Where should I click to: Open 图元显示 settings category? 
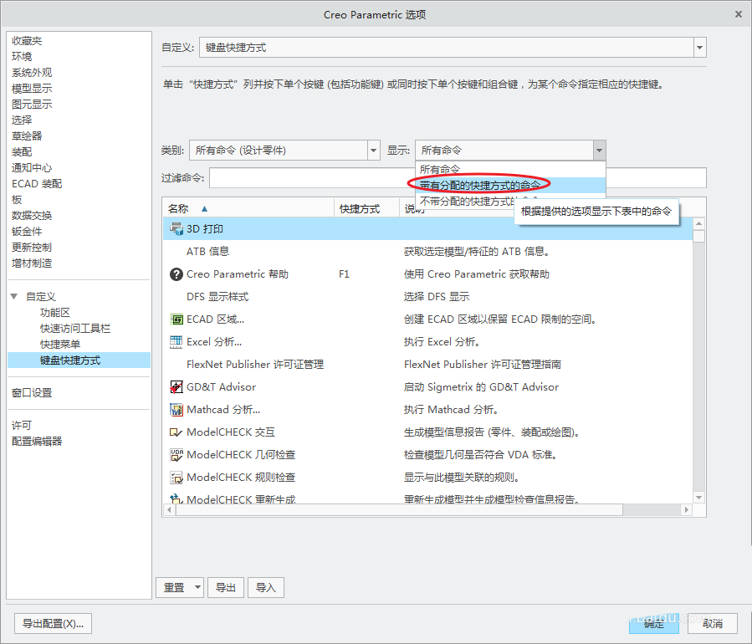point(32,104)
